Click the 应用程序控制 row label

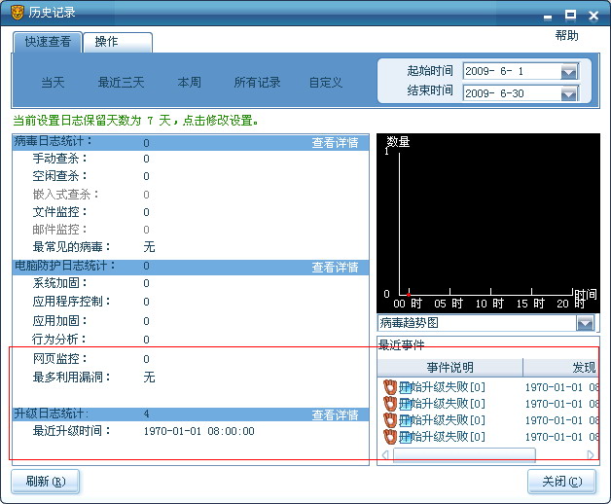tap(71, 302)
